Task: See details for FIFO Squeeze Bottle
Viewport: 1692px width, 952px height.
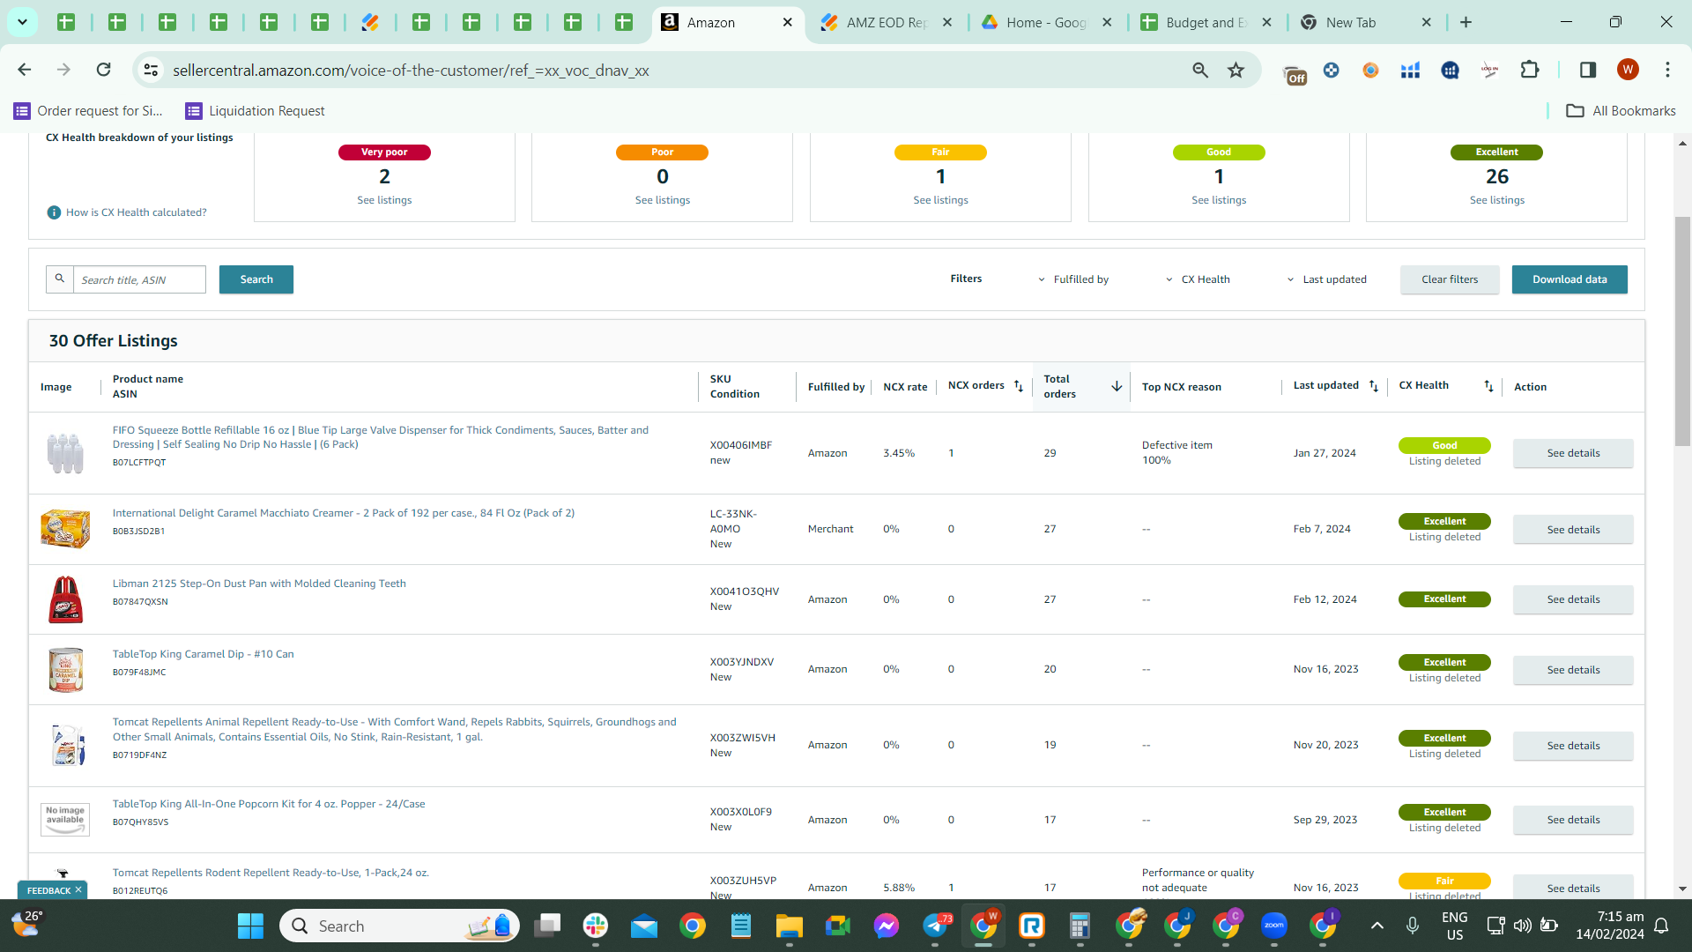Action: click(1573, 453)
